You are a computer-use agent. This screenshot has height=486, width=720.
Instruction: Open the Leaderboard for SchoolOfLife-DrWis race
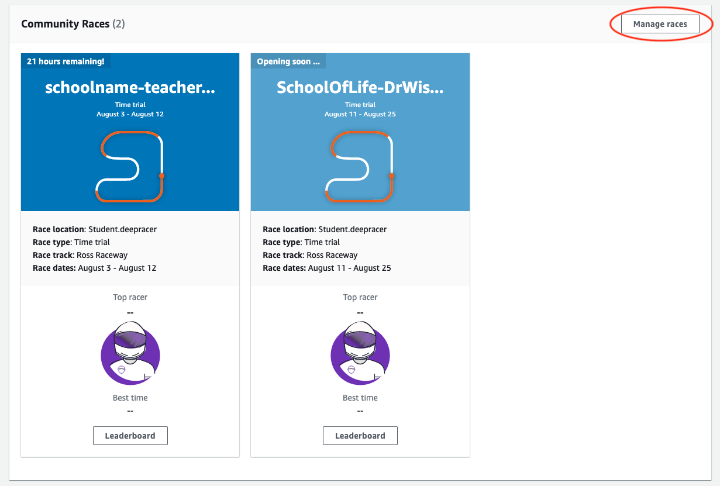pos(360,435)
